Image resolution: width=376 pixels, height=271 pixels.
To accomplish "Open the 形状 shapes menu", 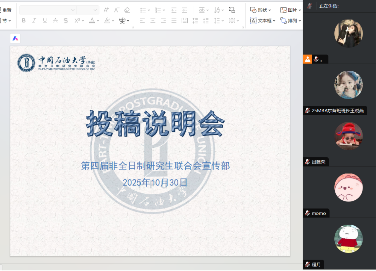I will pyautogui.click(x=261, y=10).
